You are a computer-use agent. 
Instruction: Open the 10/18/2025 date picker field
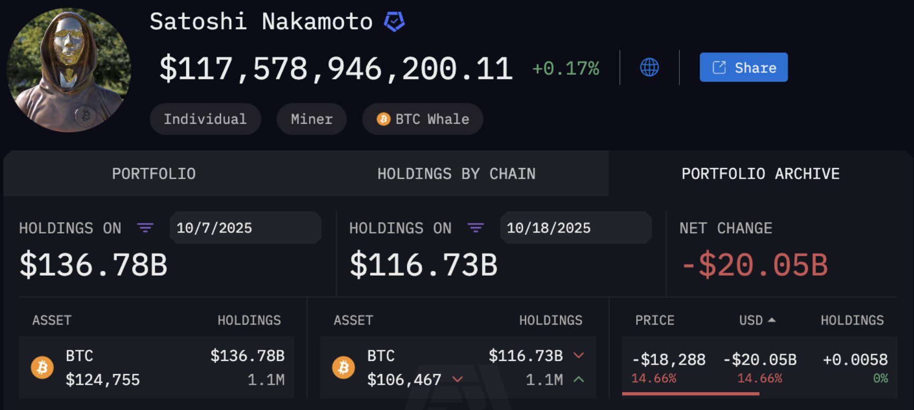(x=576, y=228)
